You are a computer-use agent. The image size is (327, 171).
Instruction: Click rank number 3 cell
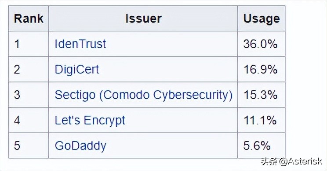29,95
